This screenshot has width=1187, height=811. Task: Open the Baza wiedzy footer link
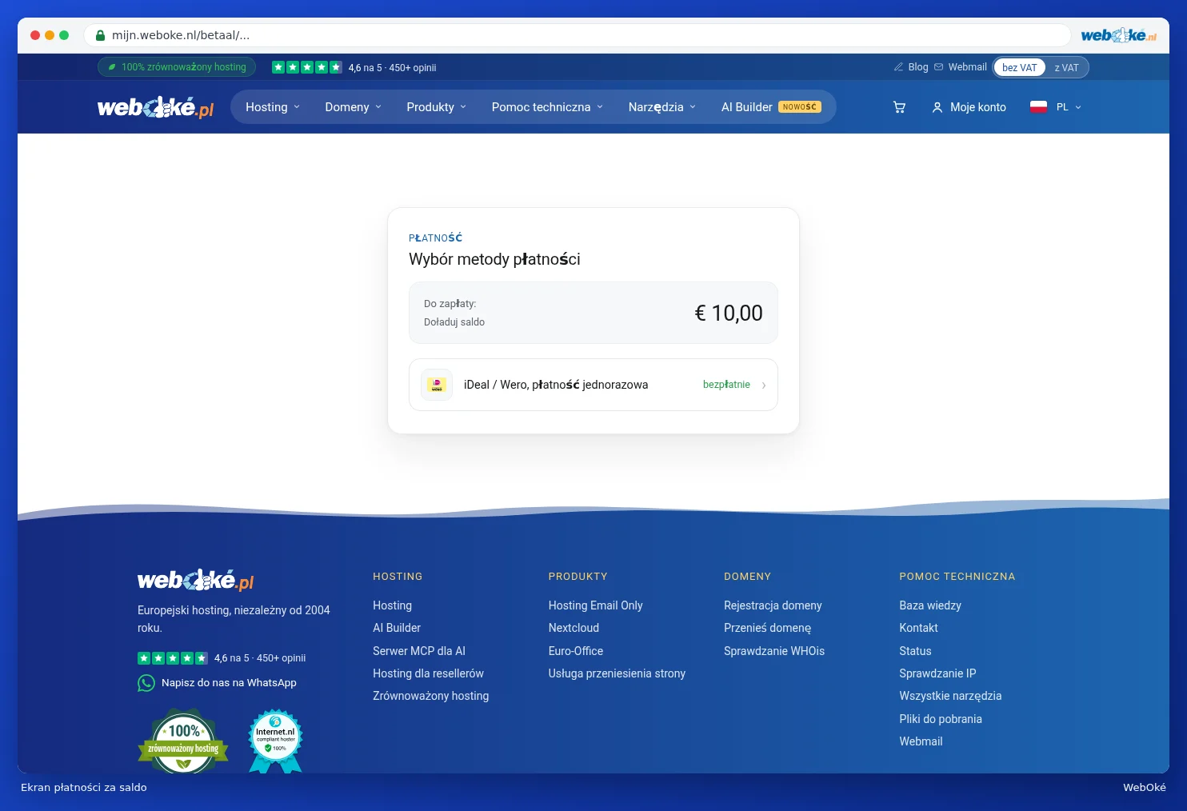pos(930,605)
